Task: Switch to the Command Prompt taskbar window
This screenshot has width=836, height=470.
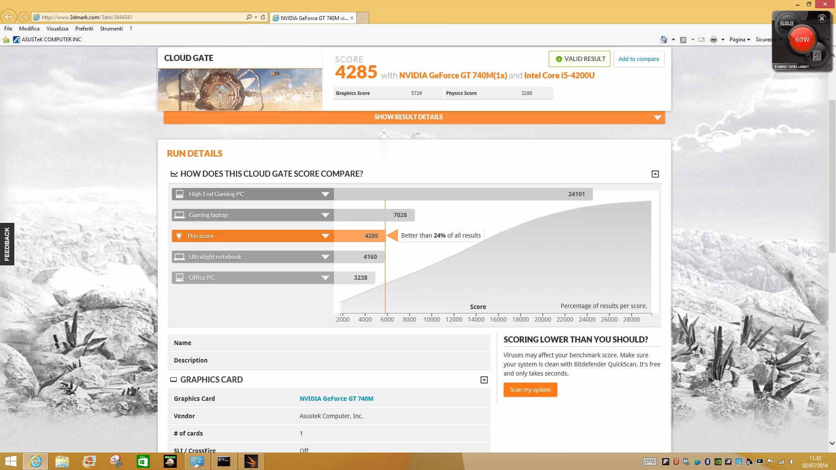Action: pyautogui.click(x=224, y=461)
